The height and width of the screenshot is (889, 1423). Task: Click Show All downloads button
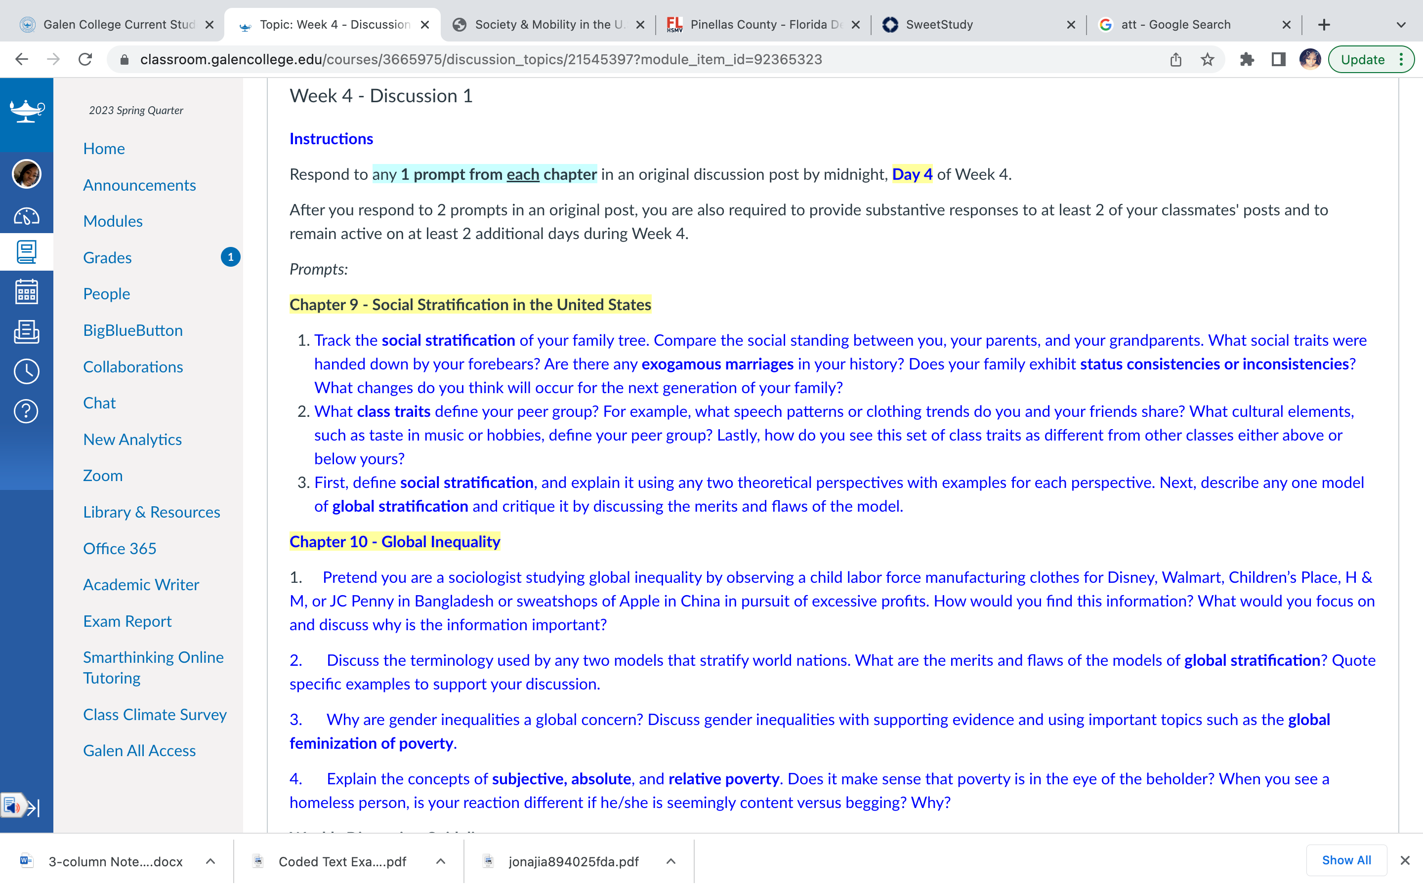(1346, 860)
